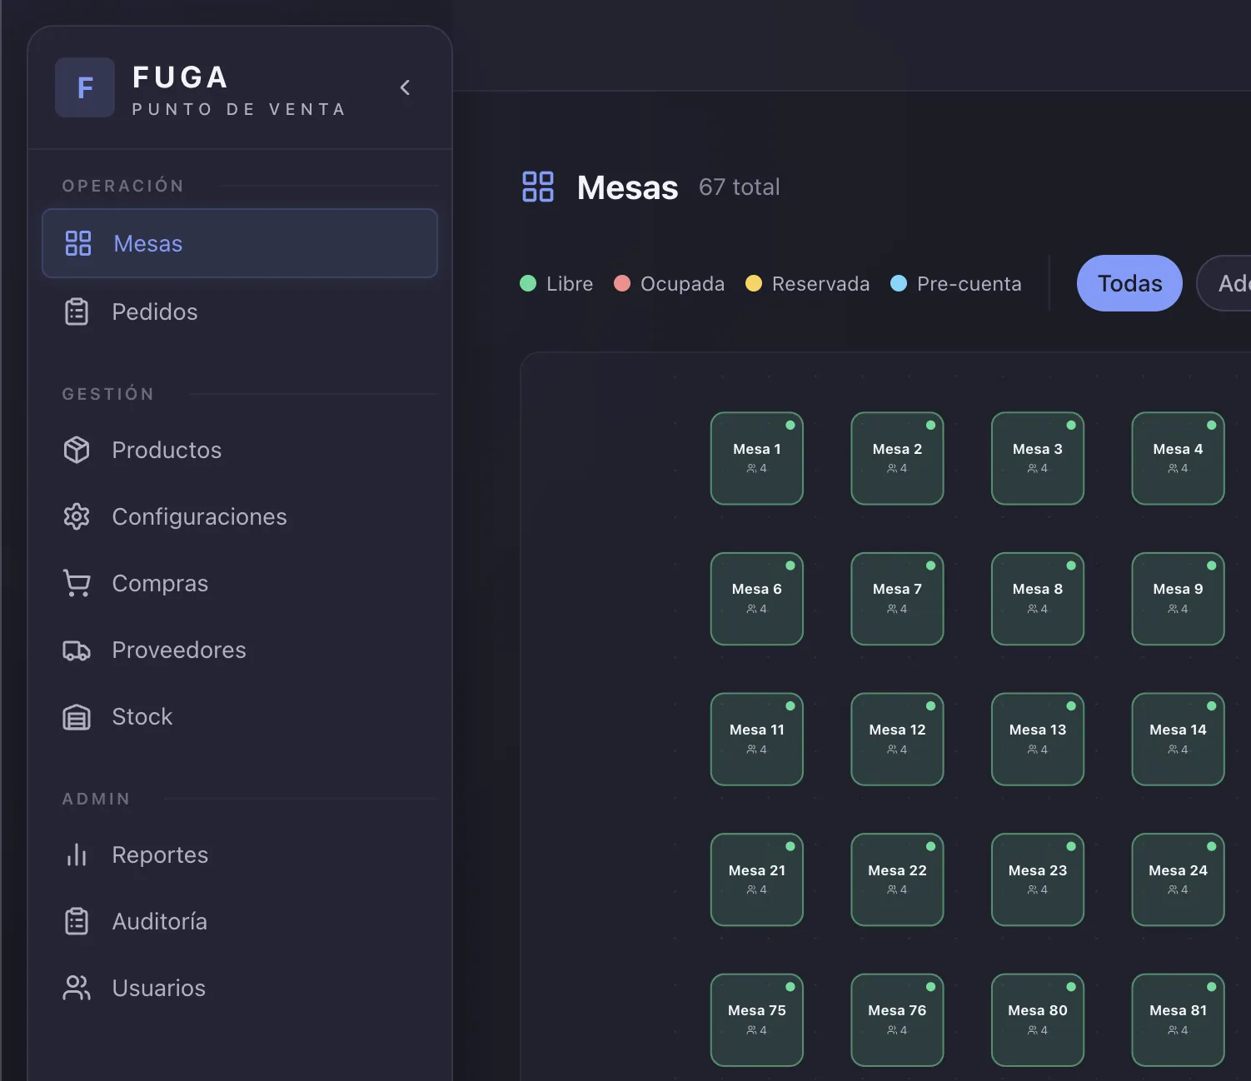
Task: Open Productos via the box icon
Action: [x=77, y=450]
